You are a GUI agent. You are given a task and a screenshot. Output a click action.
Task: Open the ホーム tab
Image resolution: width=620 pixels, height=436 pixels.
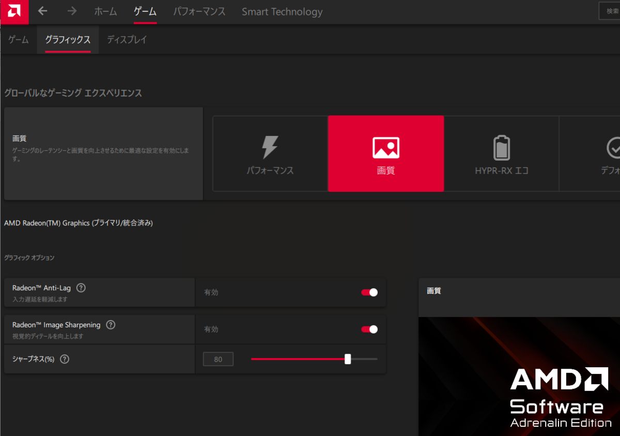click(x=105, y=11)
